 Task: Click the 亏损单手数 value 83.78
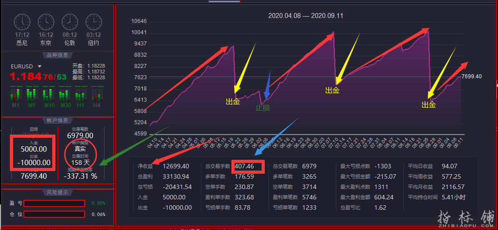click(x=242, y=208)
